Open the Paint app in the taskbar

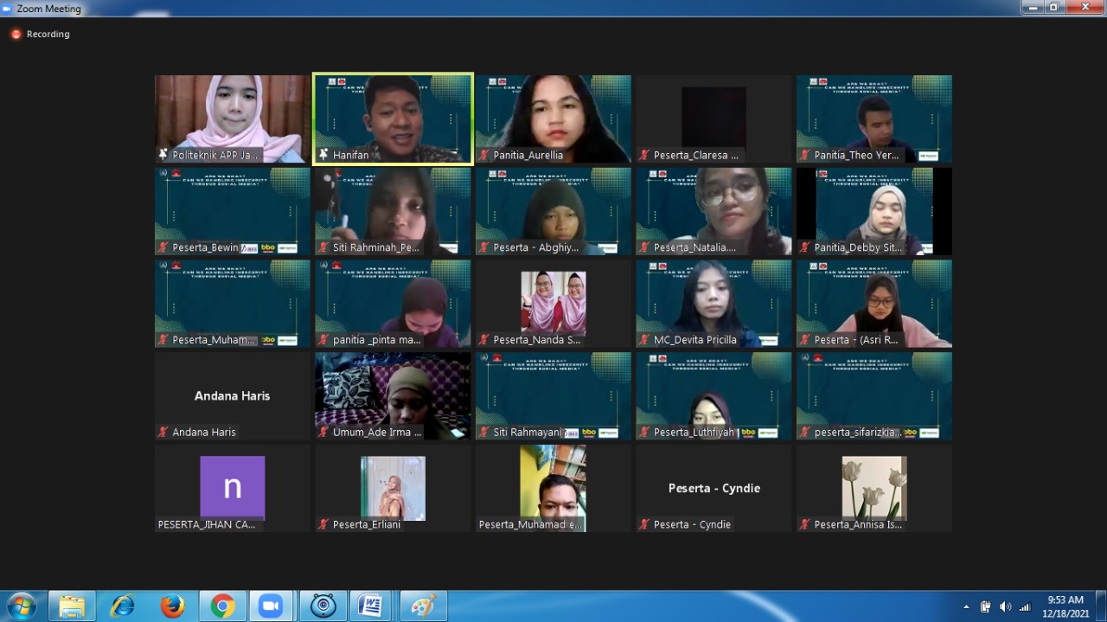point(423,606)
